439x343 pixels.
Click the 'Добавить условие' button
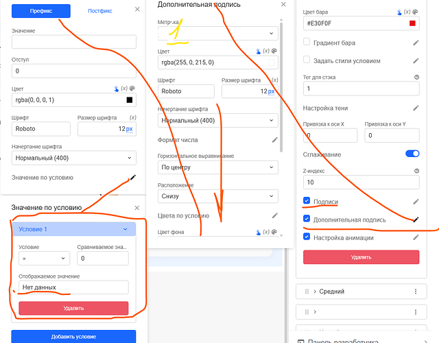click(x=73, y=337)
